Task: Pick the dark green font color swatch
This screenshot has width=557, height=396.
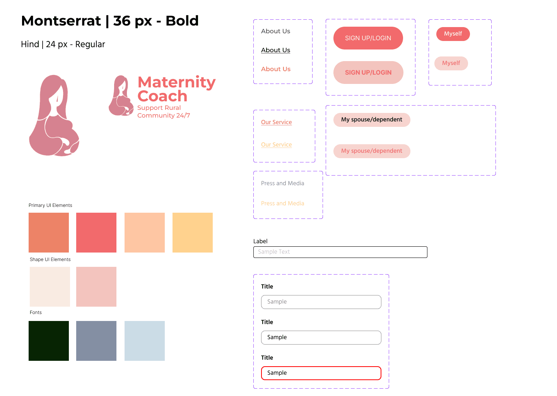Action: tap(49, 341)
